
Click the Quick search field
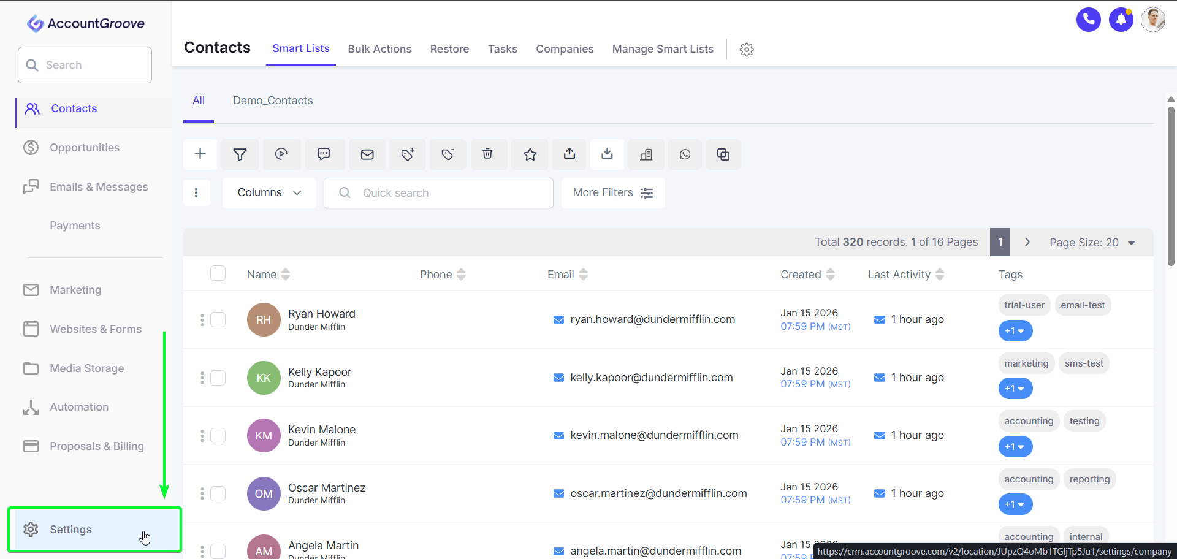coord(438,193)
